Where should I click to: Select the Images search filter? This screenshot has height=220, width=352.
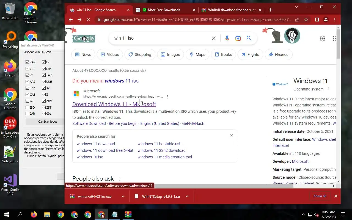click(x=170, y=54)
